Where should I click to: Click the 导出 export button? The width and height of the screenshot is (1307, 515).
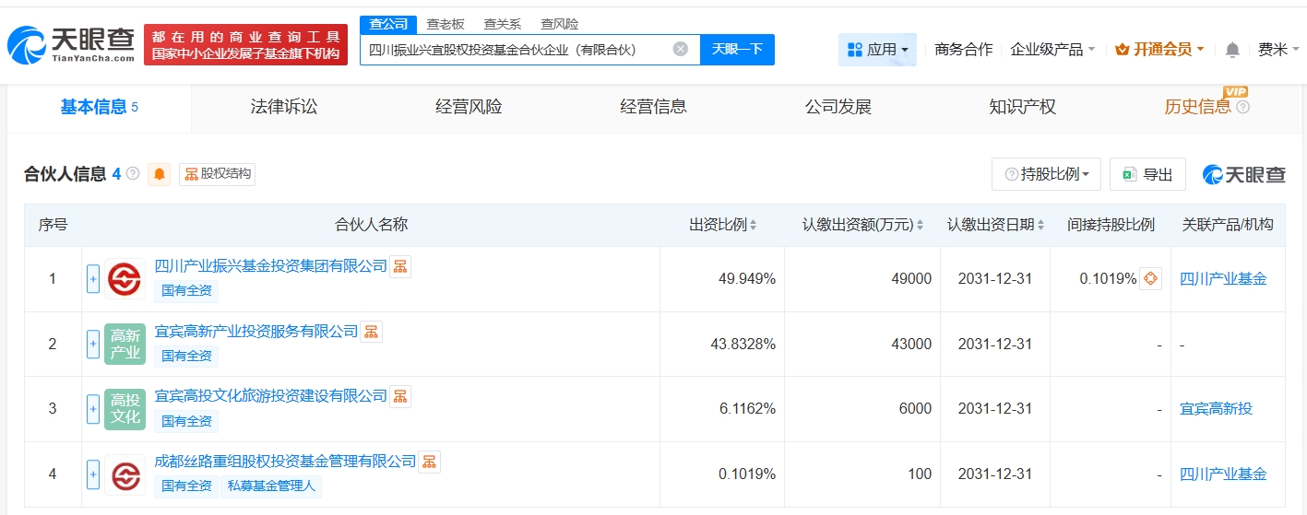pos(1147,174)
